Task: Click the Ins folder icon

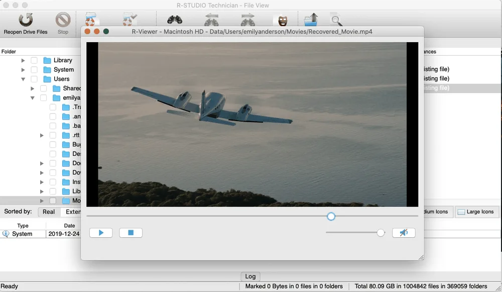Action: click(x=66, y=182)
